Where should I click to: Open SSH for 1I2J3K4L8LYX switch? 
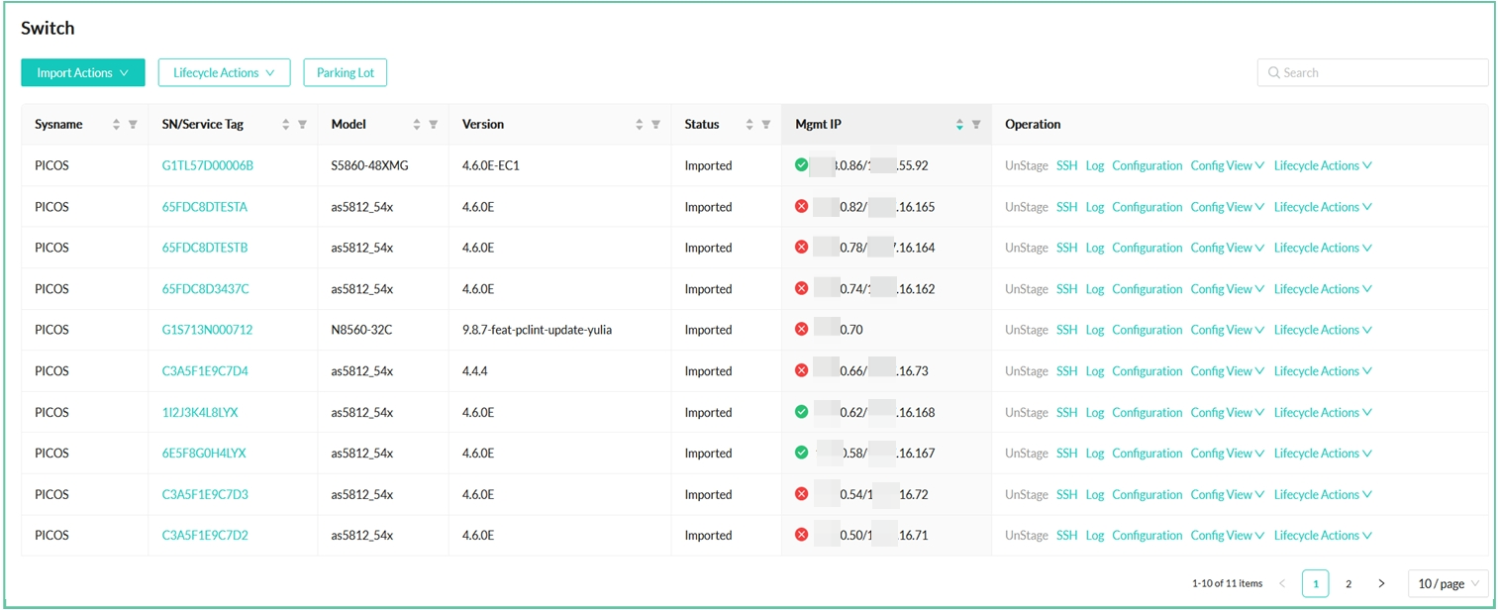(1066, 412)
